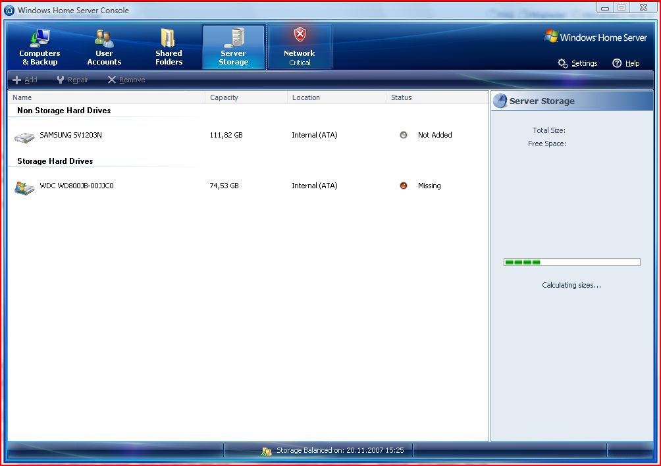The image size is (661, 466).
Task: Select the WDC WD800JB-00JJC0 drive icon
Action: (24, 188)
